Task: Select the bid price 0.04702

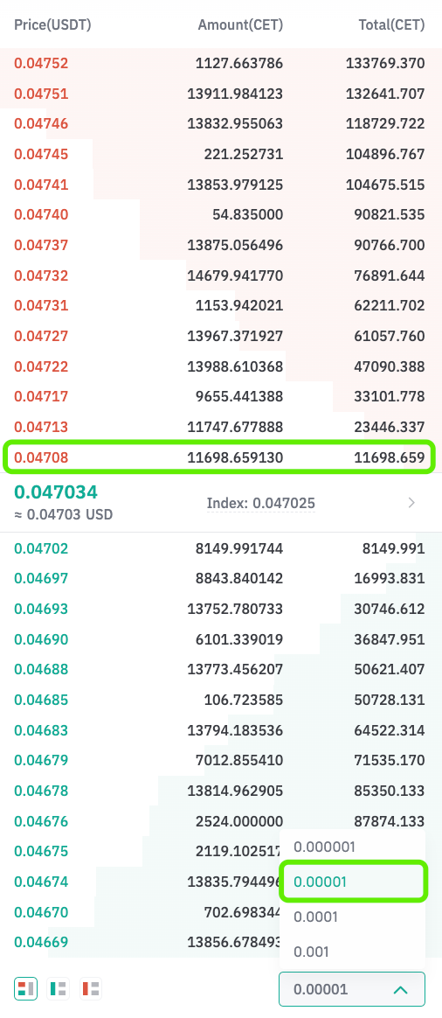Action: [x=41, y=548]
